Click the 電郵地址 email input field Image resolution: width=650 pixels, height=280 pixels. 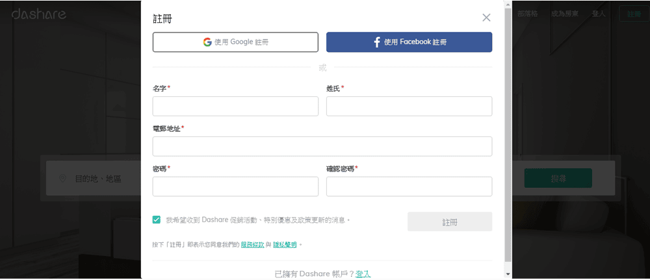[x=322, y=147]
